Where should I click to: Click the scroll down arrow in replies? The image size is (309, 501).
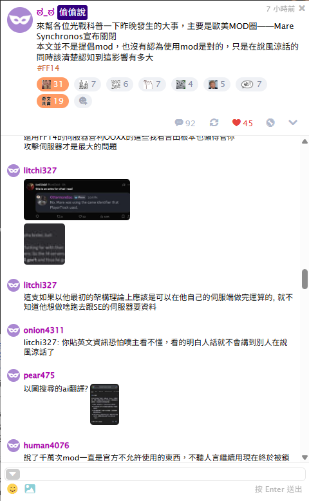(x=305, y=458)
